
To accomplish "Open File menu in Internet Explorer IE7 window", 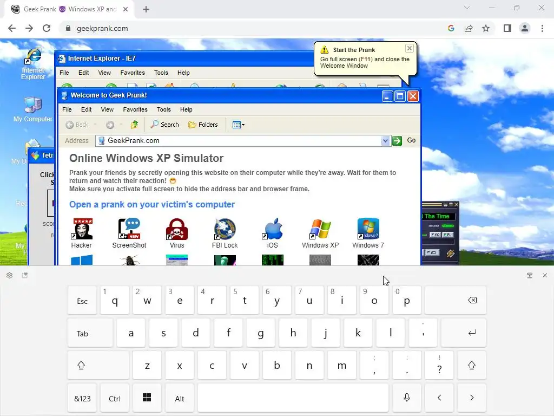I will (x=64, y=73).
